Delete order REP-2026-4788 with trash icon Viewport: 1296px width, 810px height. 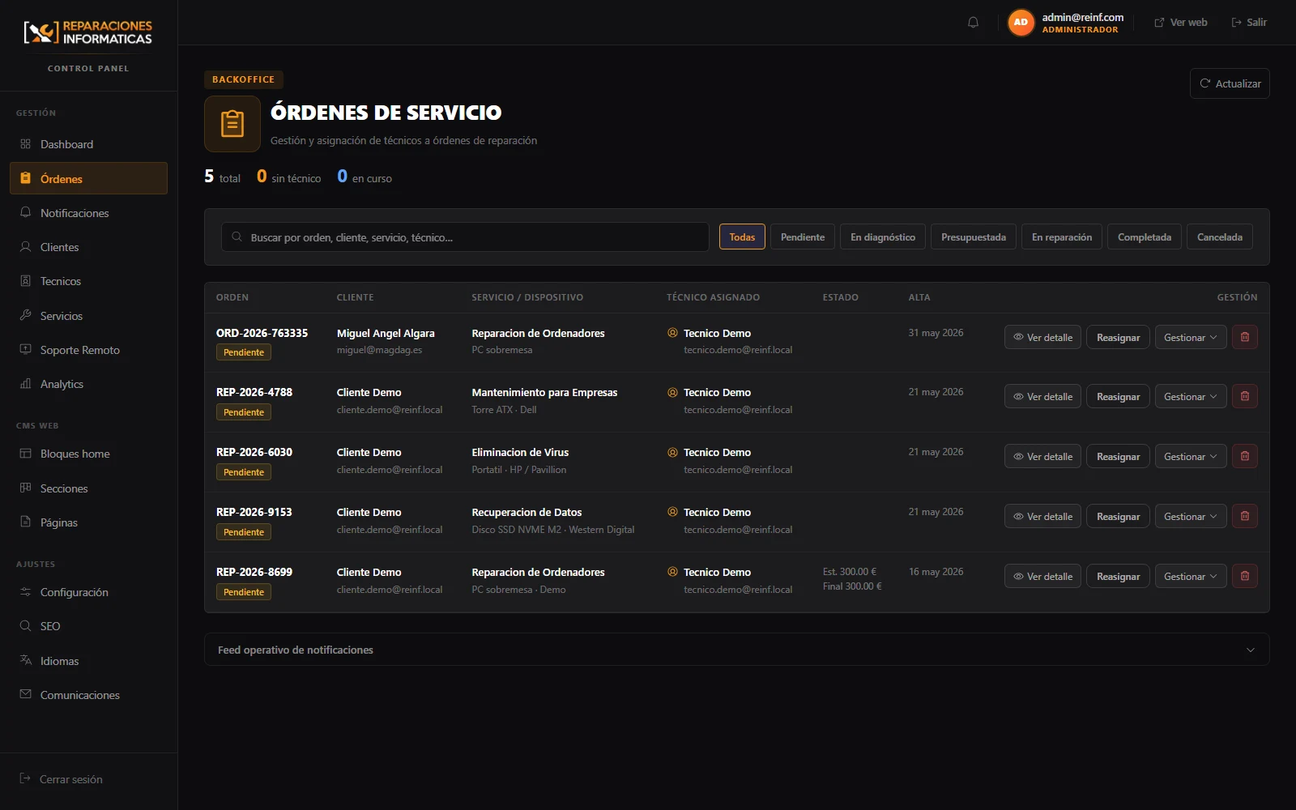pyautogui.click(x=1245, y=396)
